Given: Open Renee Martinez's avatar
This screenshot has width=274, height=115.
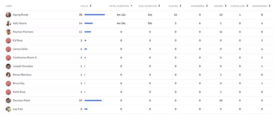Looking at the screenshot, I should pyautogui.click(x=8, y=75).
